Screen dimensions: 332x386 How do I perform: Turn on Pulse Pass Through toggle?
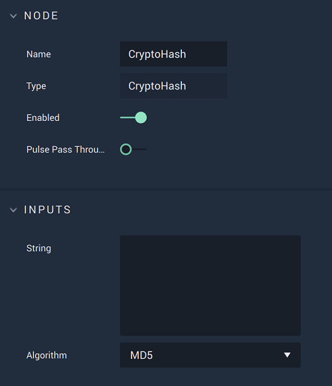(133, 149)
